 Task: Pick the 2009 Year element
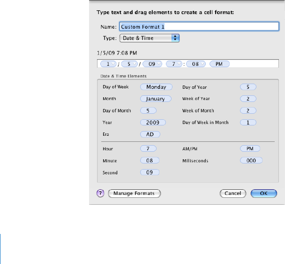click(x=153, y=123)
